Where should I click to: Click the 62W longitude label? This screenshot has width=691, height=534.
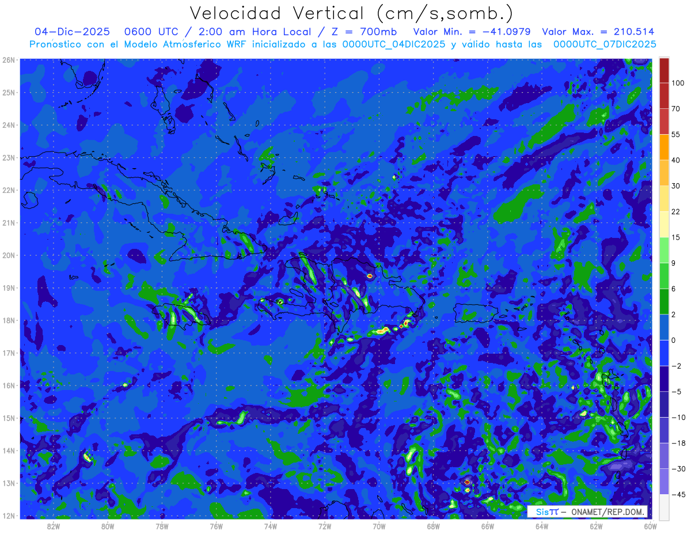[595, 526]
